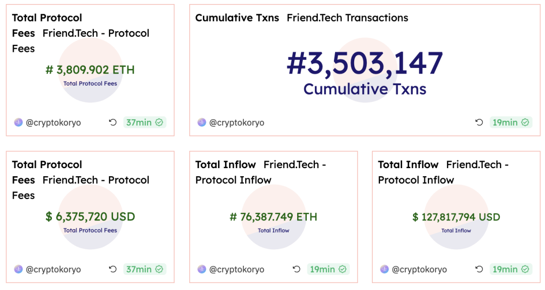Open Friend.Tech - Protocol Inflow link on USD card
The height and width of the screenshot is (290, 545).
477,165
